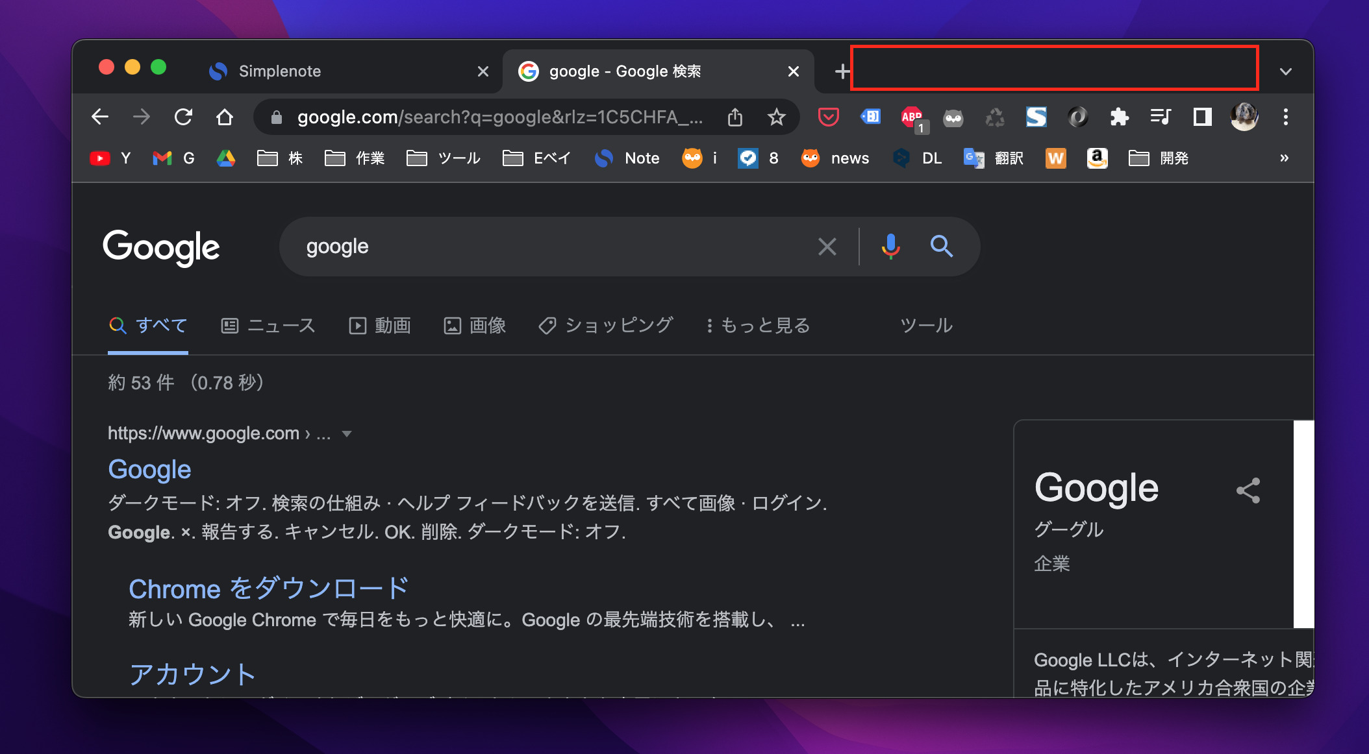Switch to the Simplenote tab
Screen dimensions: 1369x754
click(x=348, y=71)
